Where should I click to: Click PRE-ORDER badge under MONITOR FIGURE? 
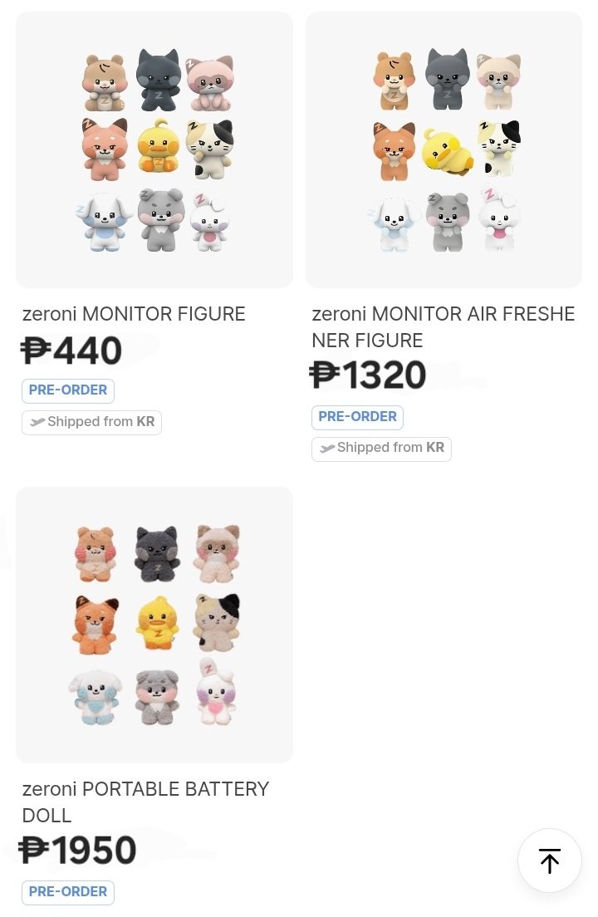point(68,390)
